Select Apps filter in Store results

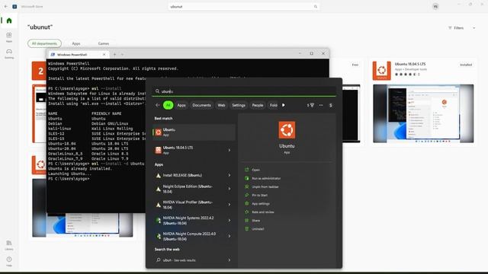tap(76, 43)
